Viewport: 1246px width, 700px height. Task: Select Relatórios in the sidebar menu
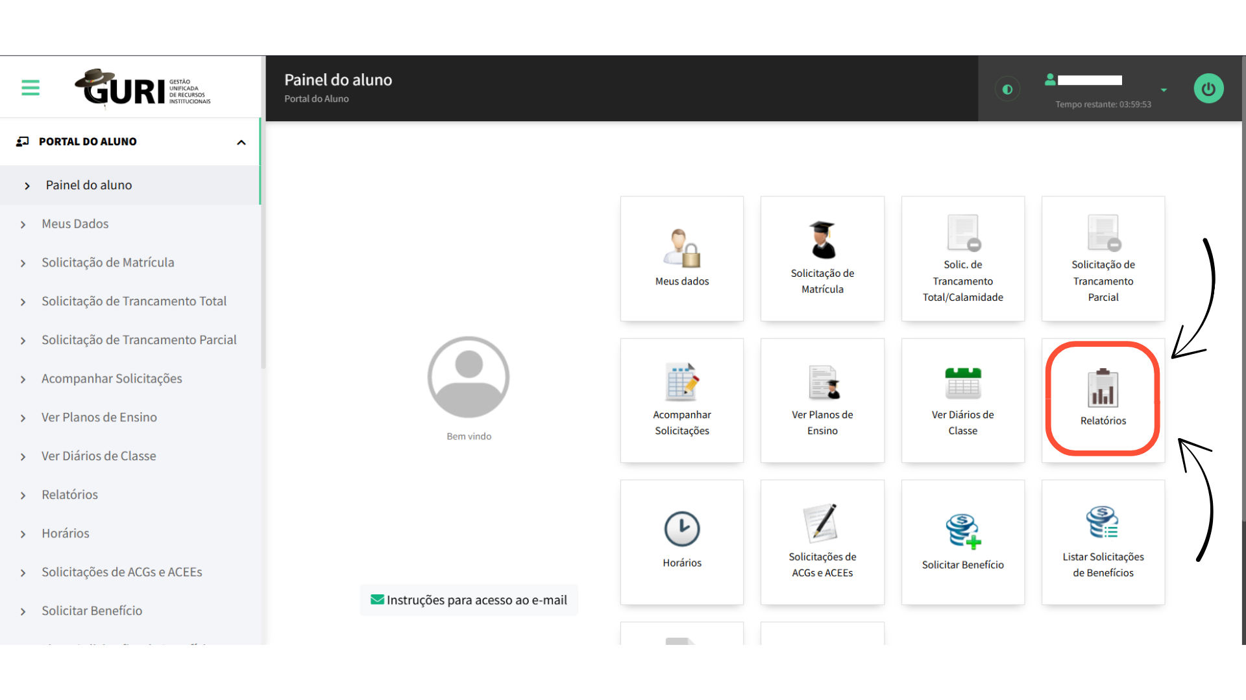(x=69, y=495)
